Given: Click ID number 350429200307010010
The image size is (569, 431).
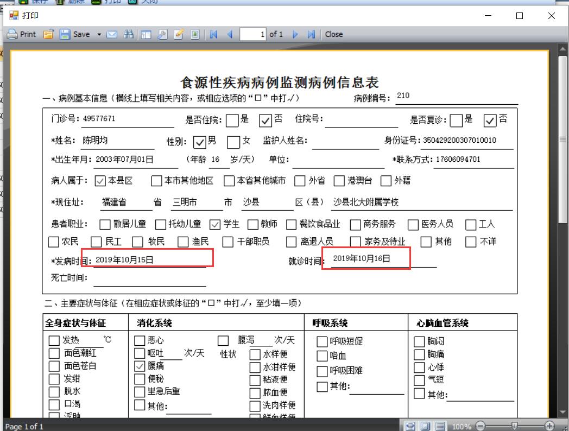Looking at the screenshot, I should pos(459,141).
